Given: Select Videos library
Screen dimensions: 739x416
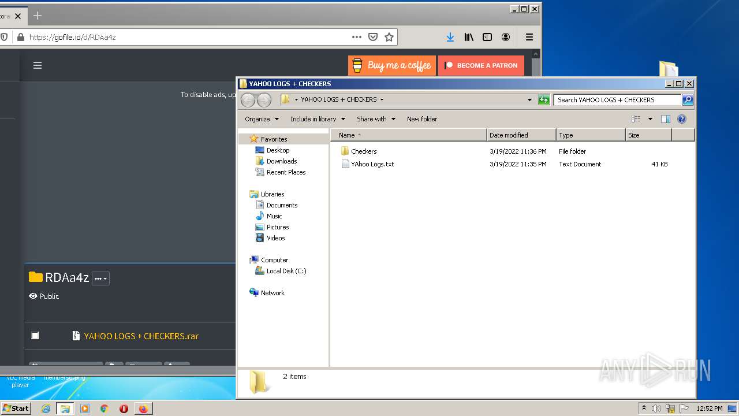Looking at the screenshot, I should click(275, 238).
